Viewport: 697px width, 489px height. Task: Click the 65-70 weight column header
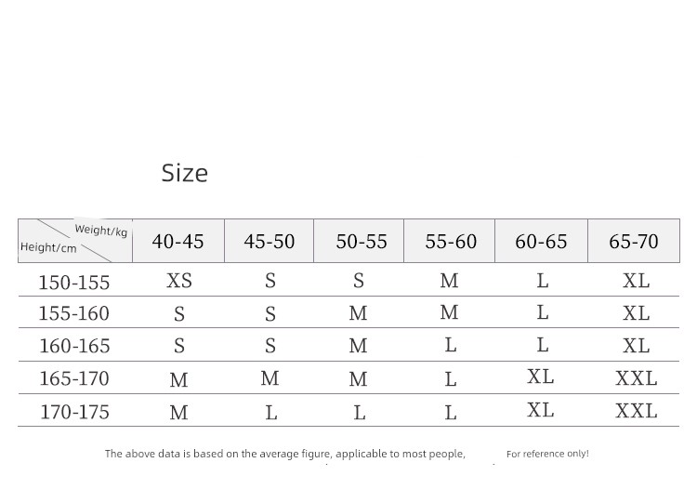point(634,242)
